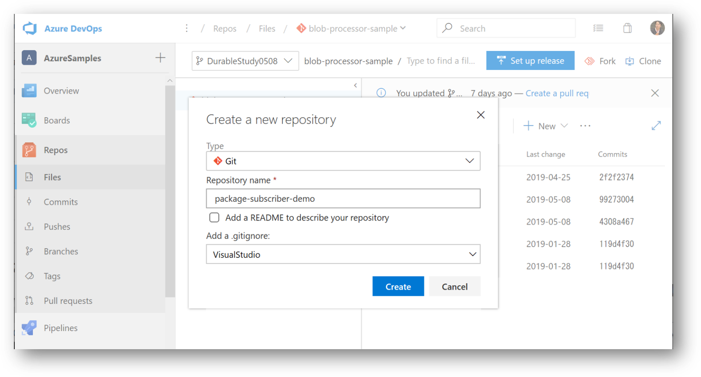Click the search magnifier icon
The height and width of the screenshot is (377, 701).
coord(447,28)
